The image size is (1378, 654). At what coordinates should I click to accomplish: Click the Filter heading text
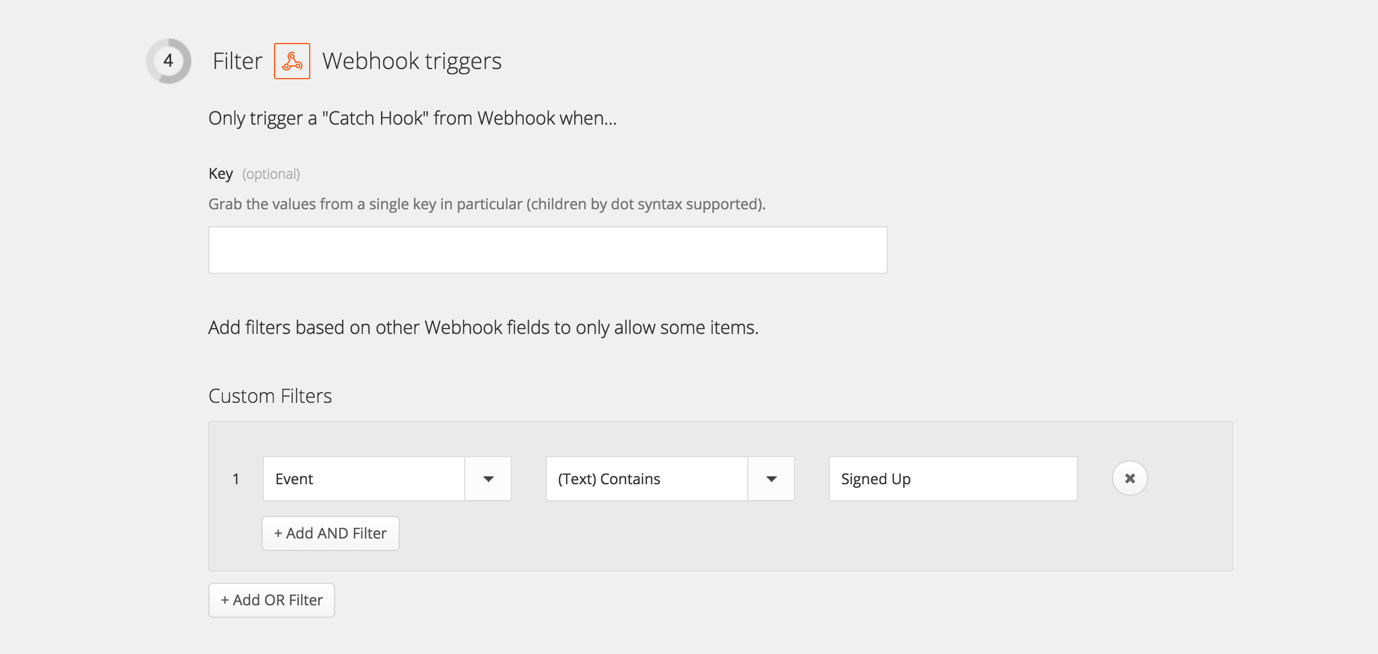coord(237,61)
